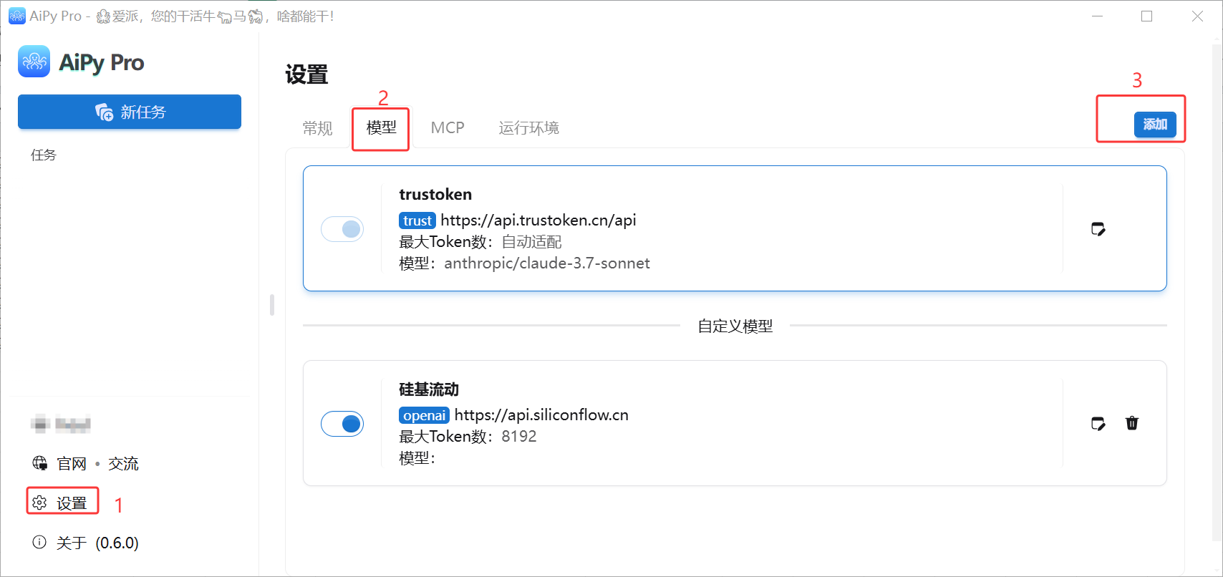The height and width of the screenshot is (577, 1223).
Task: Open the 运行环境 tab
Action: pyautogui.click(x=528, y=128)
